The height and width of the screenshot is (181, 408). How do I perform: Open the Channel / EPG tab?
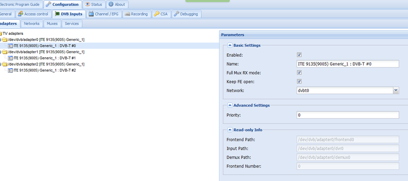tap(104, 14)
